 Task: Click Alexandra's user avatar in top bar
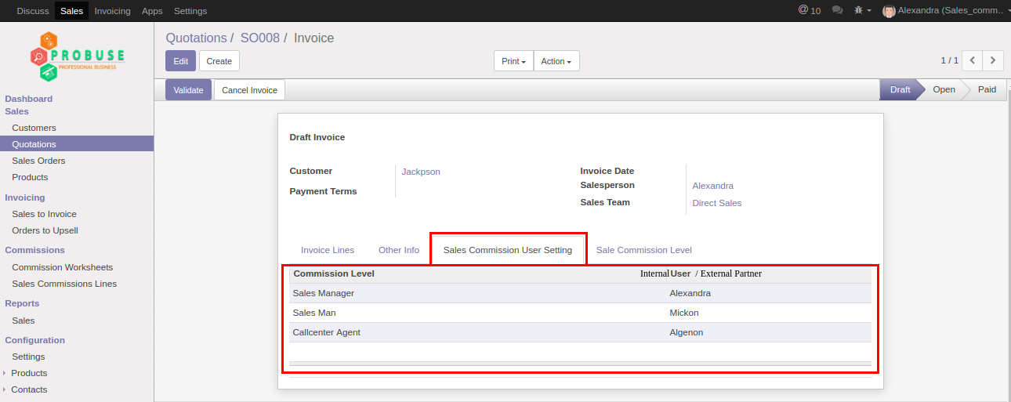[x=889, y=11]
